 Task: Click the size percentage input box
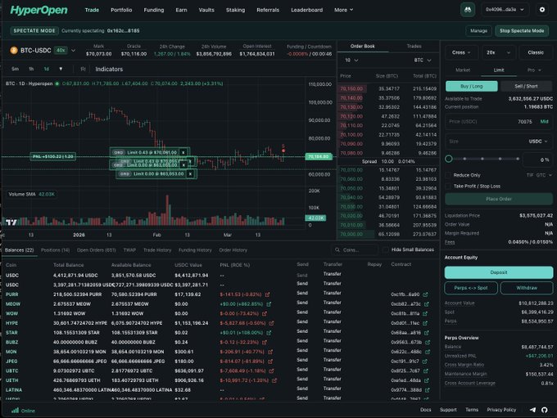(537, 160)
